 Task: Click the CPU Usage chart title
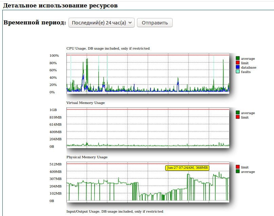tap(108, 49)
